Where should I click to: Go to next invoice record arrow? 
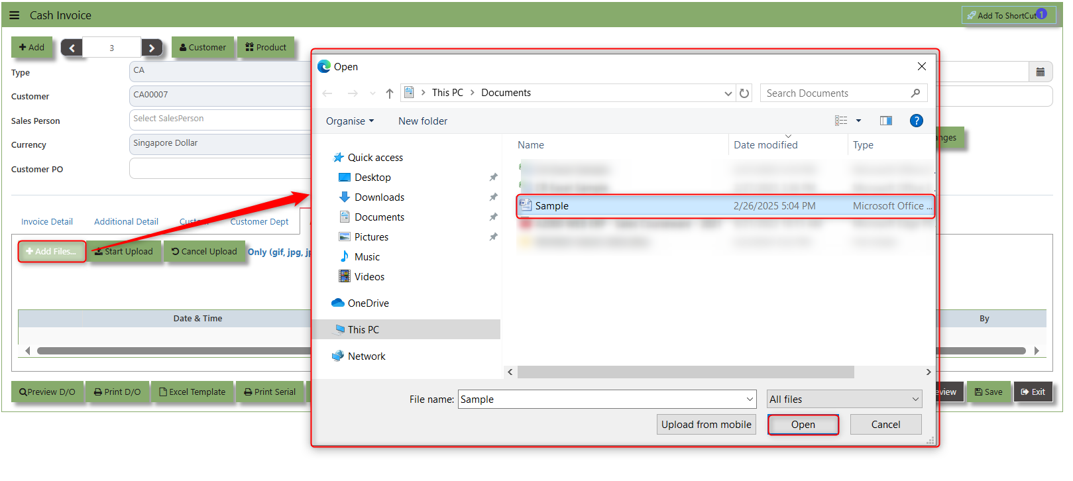click(x=152, y=48)
